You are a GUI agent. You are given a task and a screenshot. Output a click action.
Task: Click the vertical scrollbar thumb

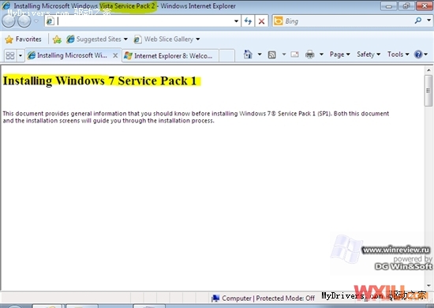click(x=428, y=91)
